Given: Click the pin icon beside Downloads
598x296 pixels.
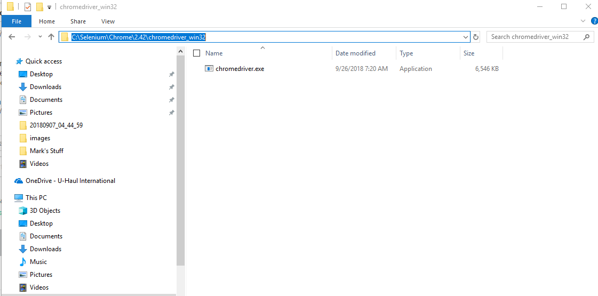Looking at the screenshot, I should [172, 87].
